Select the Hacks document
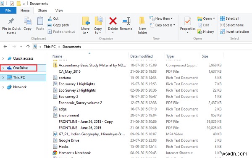Image resolution: width=252 pixels, height=158 pixels. tap(63, 147)
